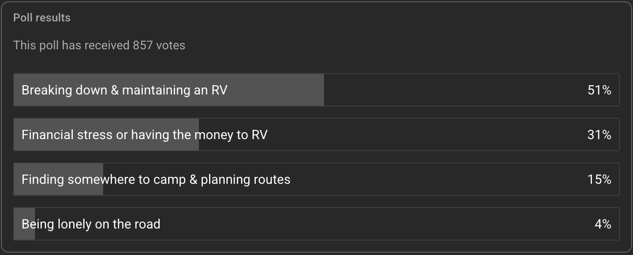Image resolution: width=633 pixels, height=255 pixels.
Task: Pick the "Being lonely on the road" option
Action: pos(91,224)
